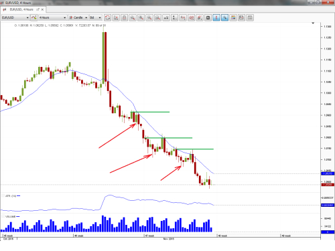Open the drawing tools squiggle icon
Viewport: 335px width, 251px height.
pyautogui.click(x=191, y=17)
